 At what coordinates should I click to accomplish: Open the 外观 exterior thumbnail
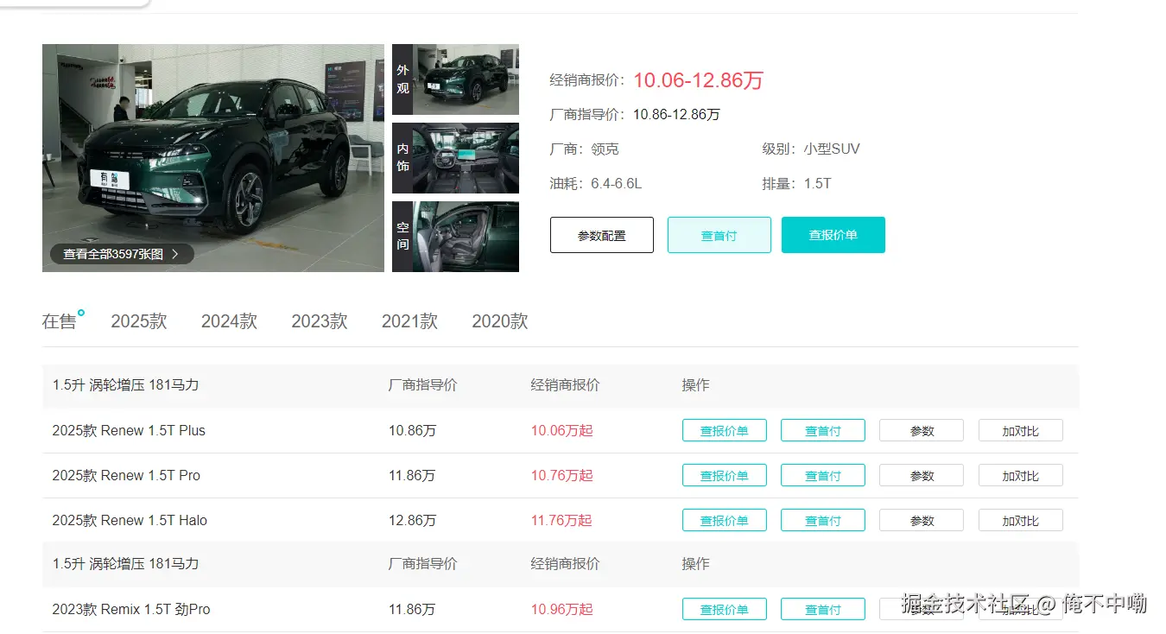[x=455, y=79]
